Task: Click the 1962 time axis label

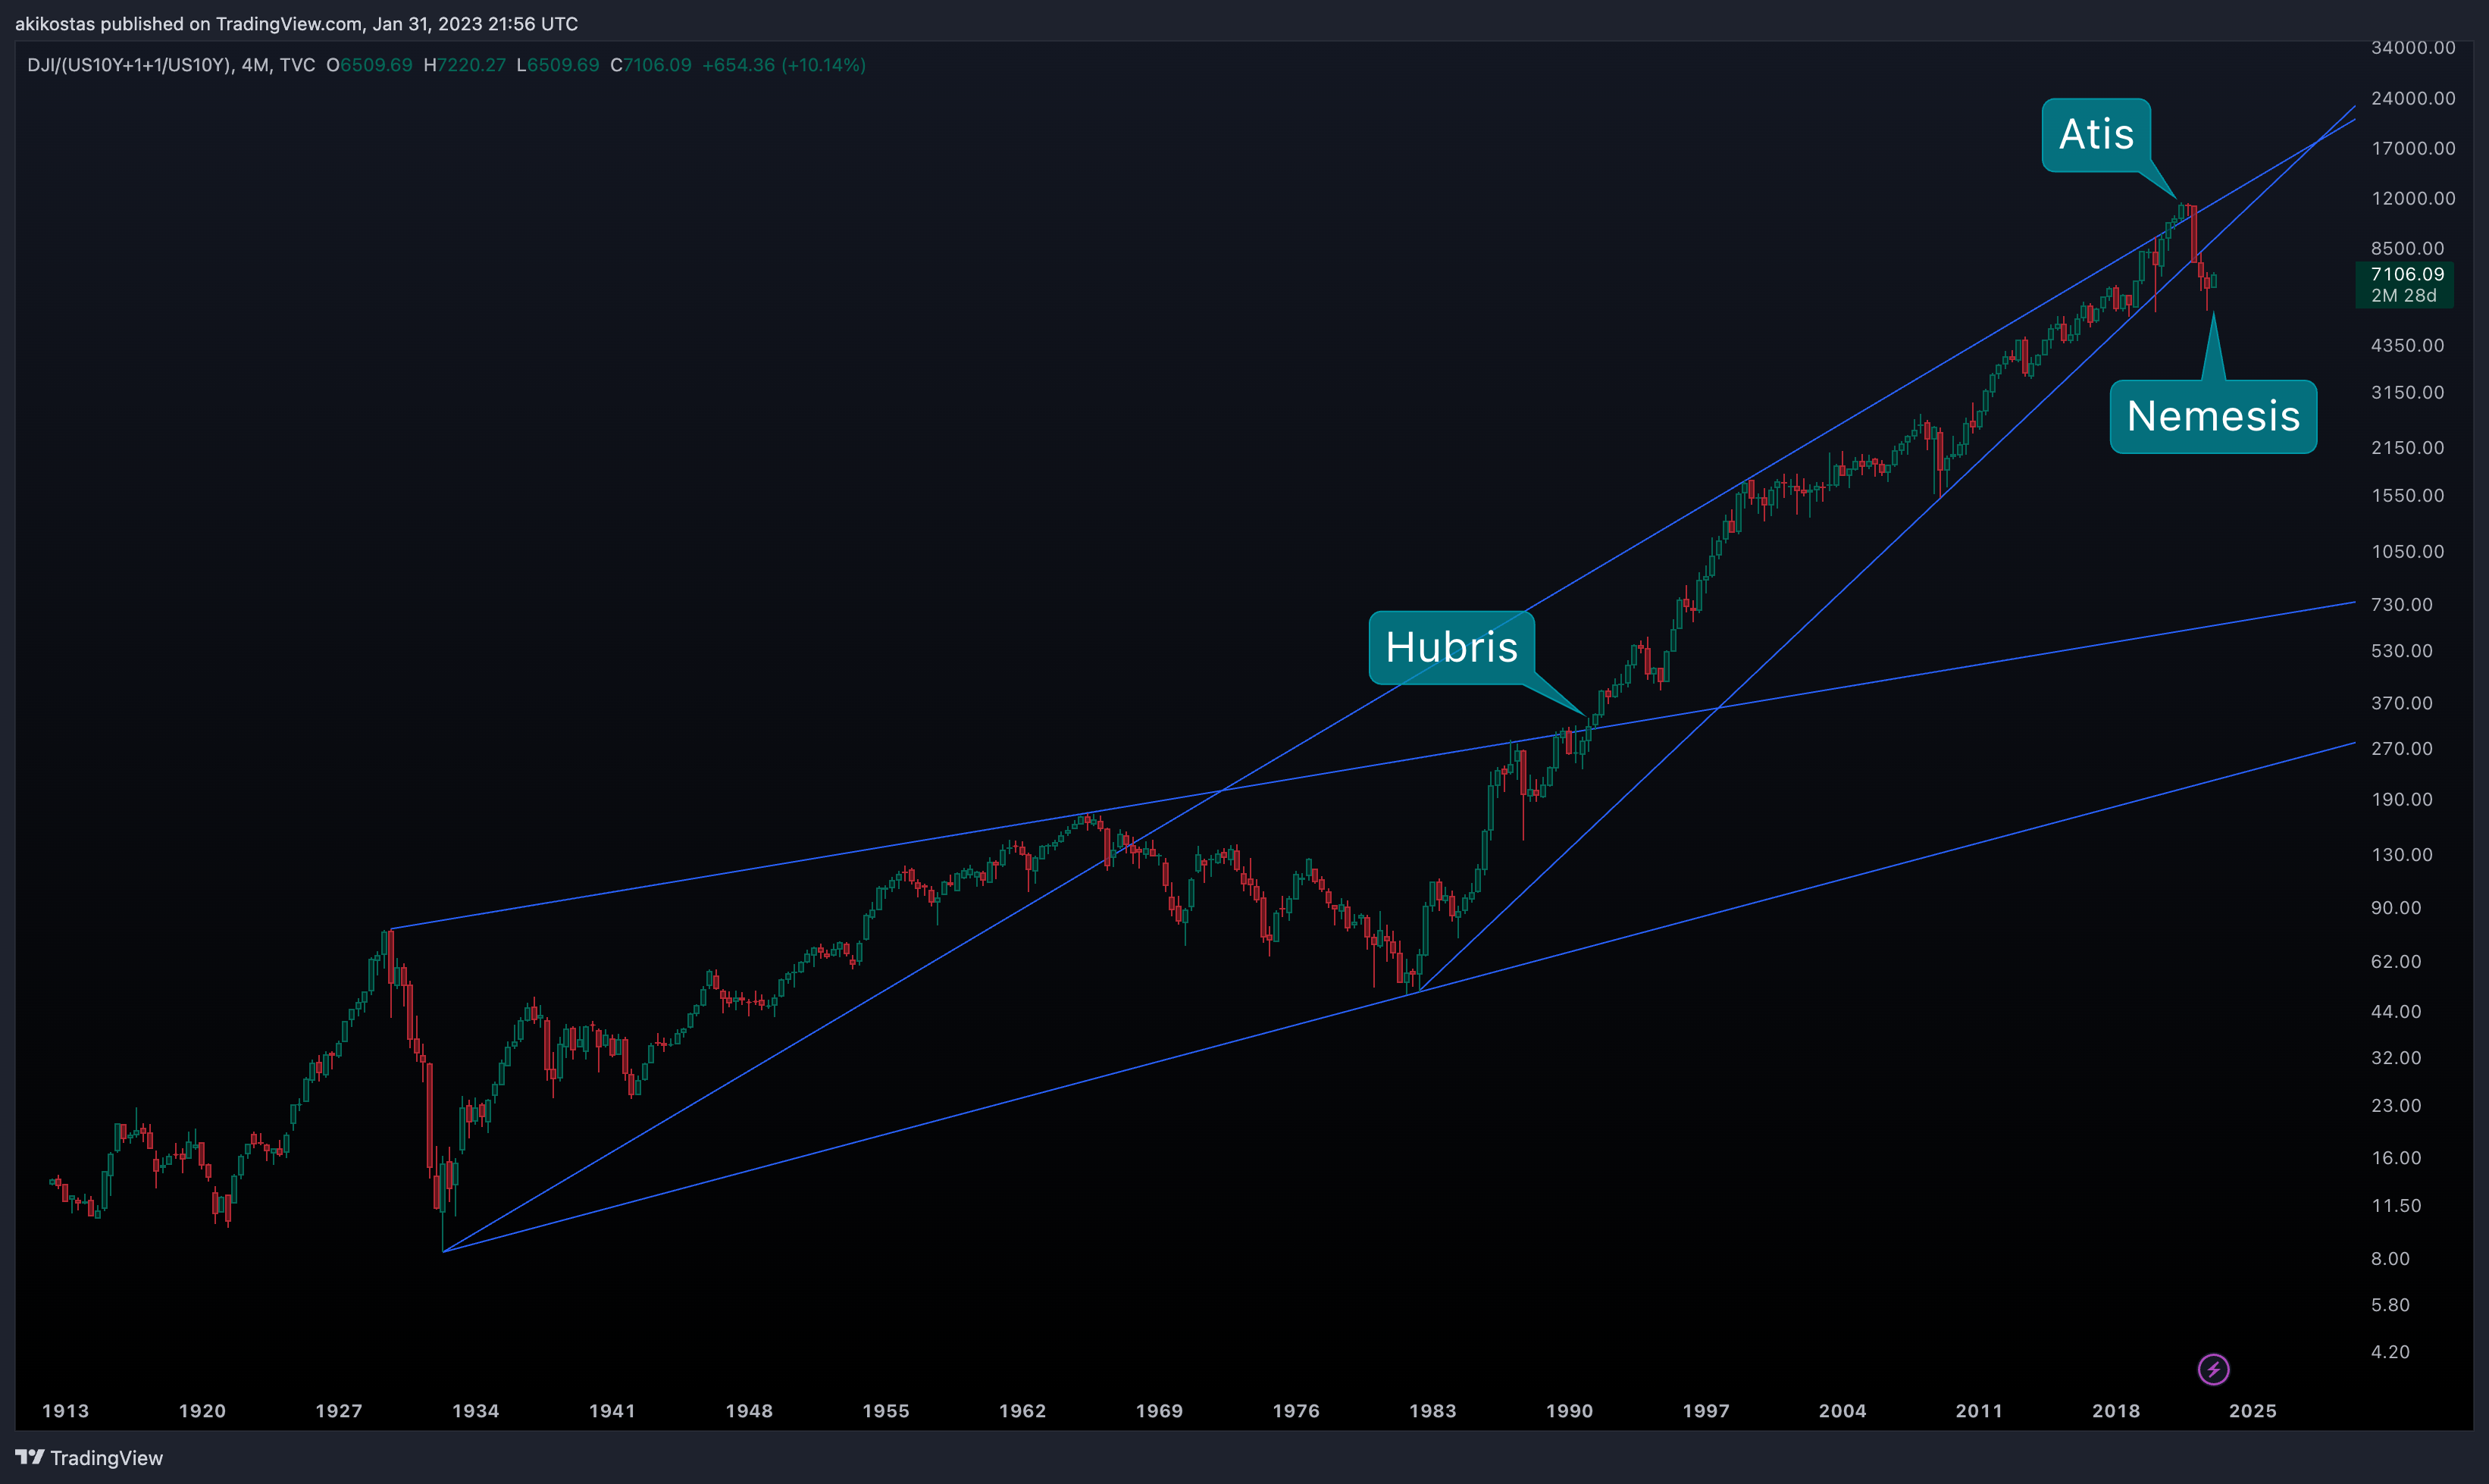Action: click(1022, 1411)
